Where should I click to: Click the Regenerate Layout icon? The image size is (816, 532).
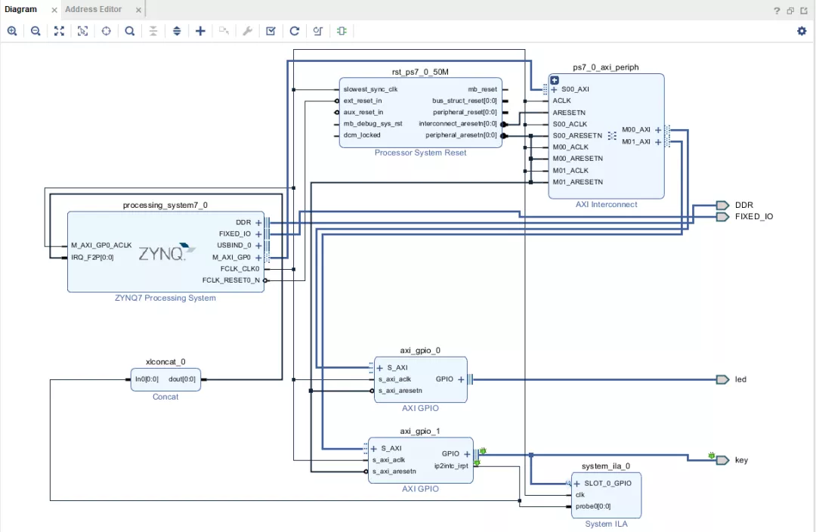pos(295,31)
